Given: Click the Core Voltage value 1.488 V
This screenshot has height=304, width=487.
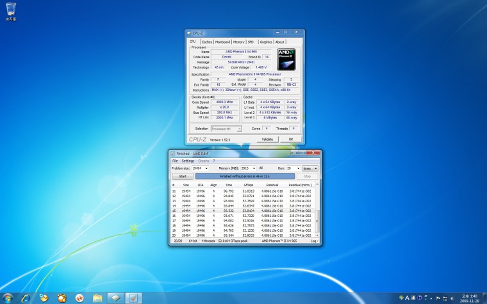Looking at the screenshot, I should coord(261,67).
